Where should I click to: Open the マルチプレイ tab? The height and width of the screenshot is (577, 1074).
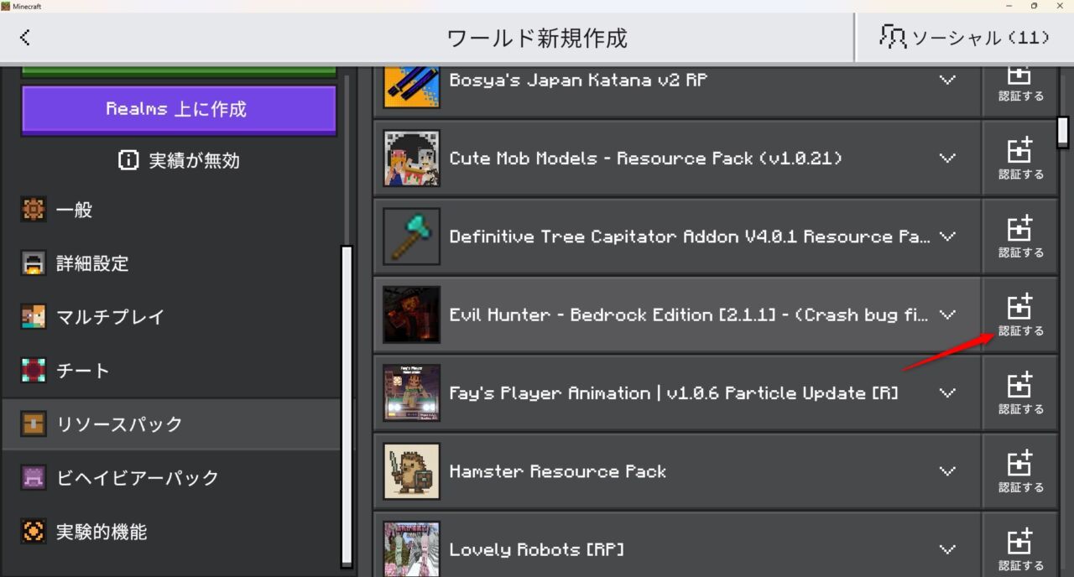(171, 317)
